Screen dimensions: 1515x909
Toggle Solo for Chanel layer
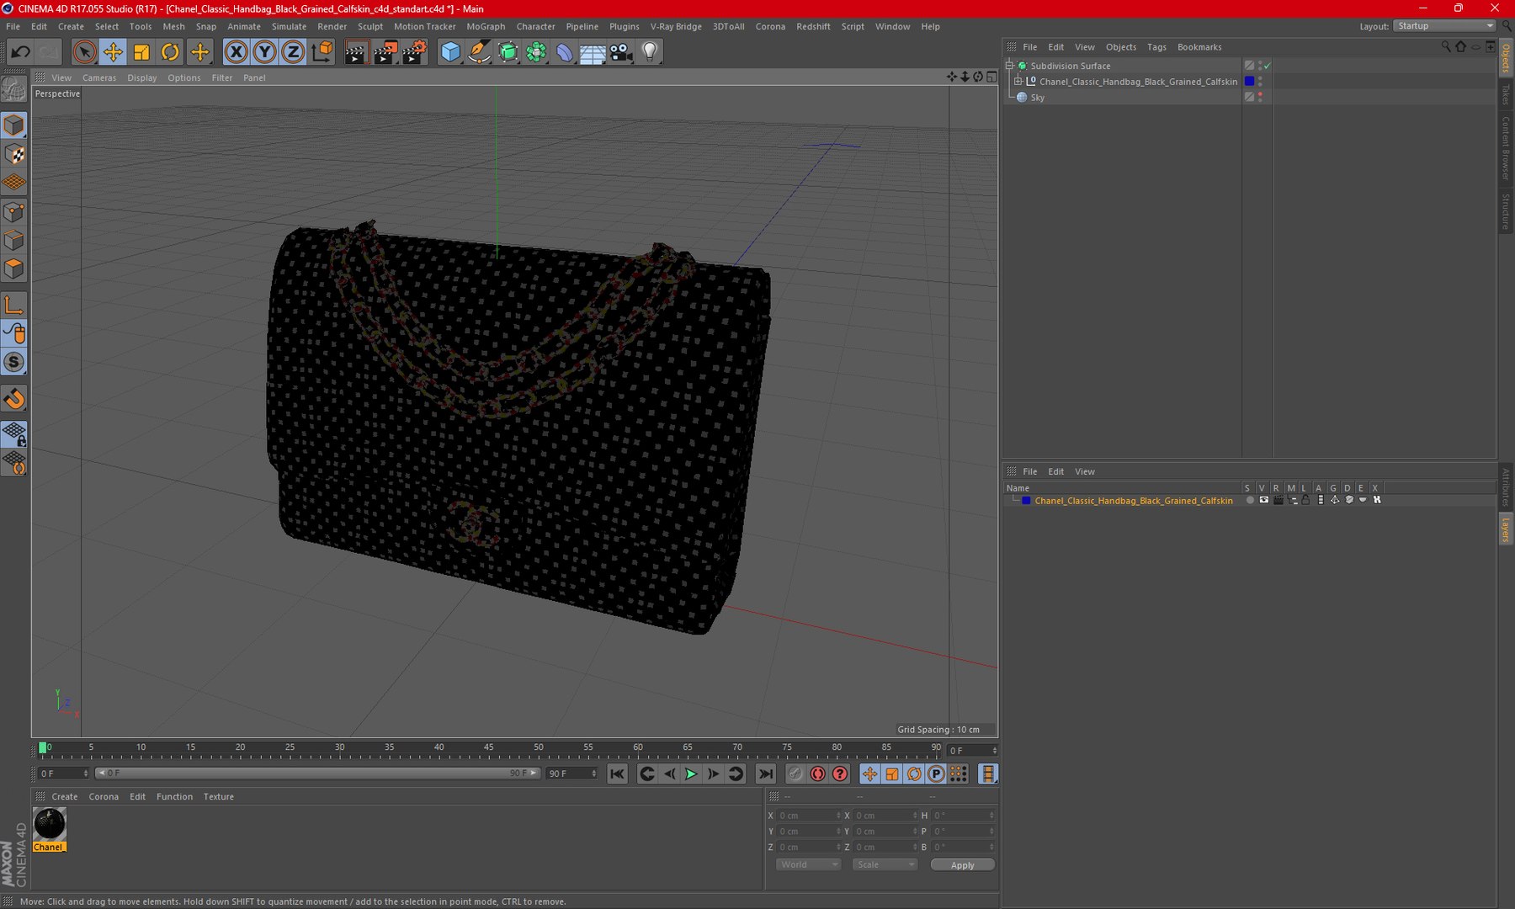click(1250, 500)
